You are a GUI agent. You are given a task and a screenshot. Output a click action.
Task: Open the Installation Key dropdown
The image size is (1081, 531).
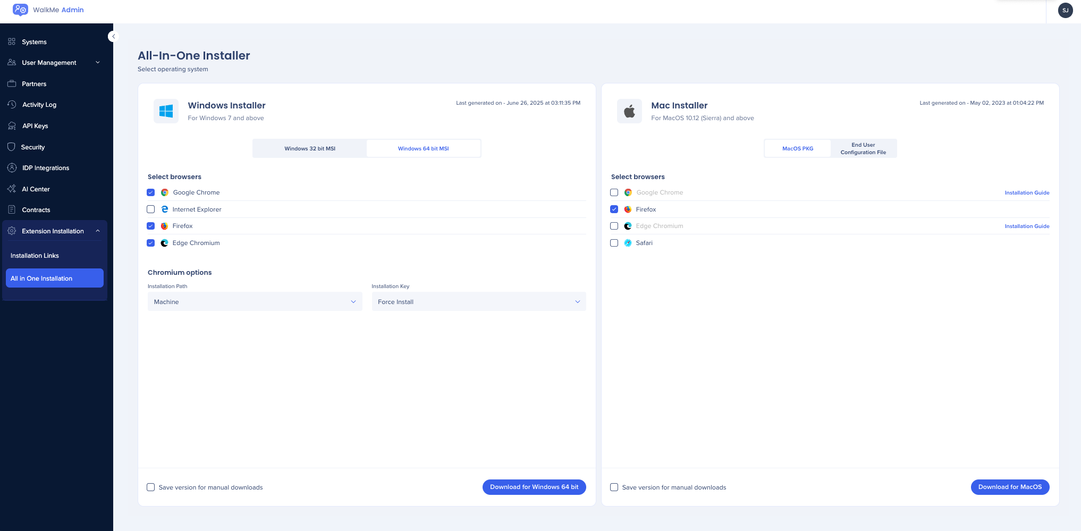click(478, 302)
